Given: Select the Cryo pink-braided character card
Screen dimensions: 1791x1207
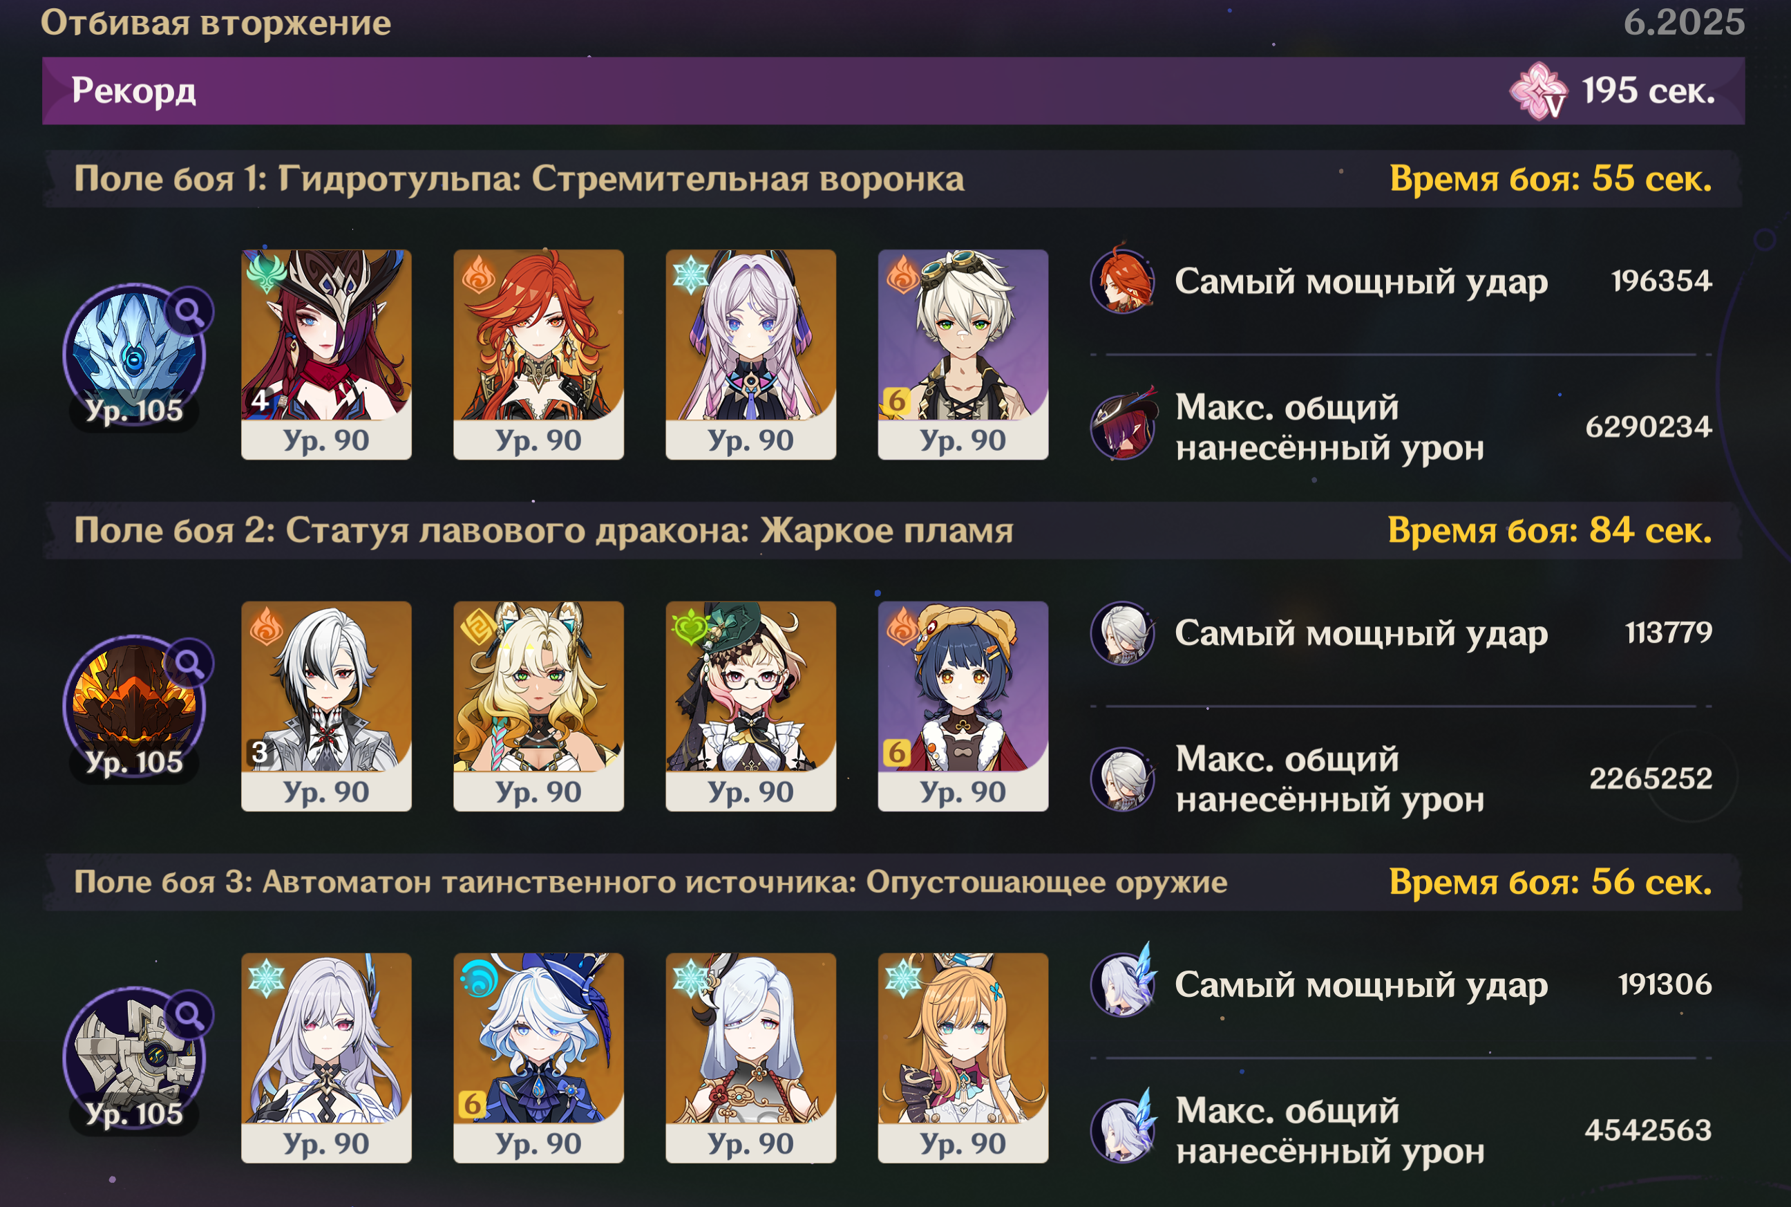Looking at the screenshot, I should pyautogui.click(x=751, y=354).
